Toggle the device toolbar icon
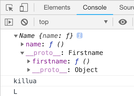The image size is (134, 96). point(24,7)
